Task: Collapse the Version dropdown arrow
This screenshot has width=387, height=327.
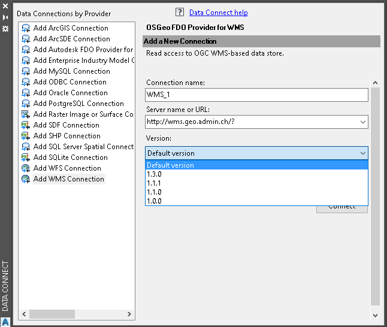Action: (x=362, y=153)
